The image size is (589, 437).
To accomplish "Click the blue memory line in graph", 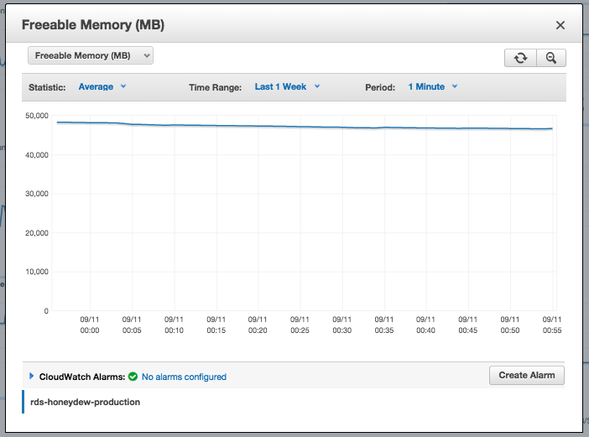I will tap(302, 126).
